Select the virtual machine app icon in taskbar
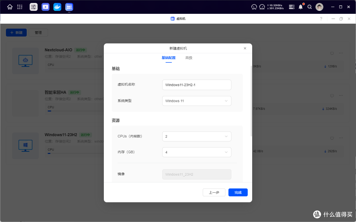This screenshot has width=356, height=222. pos(69,7)
